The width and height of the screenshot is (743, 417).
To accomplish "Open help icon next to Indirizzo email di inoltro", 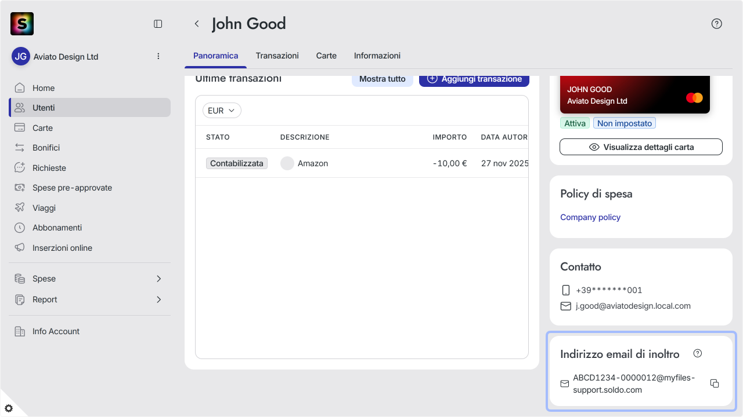I will [x=698, y=353].
